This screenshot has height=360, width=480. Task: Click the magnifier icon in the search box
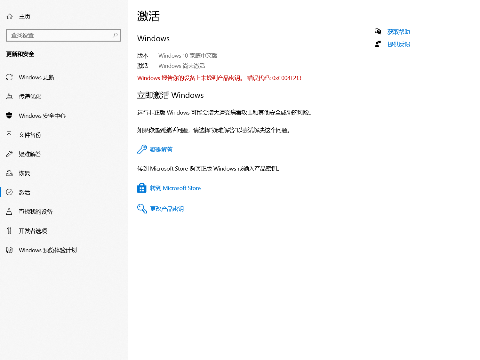click(x=115, y=35)
